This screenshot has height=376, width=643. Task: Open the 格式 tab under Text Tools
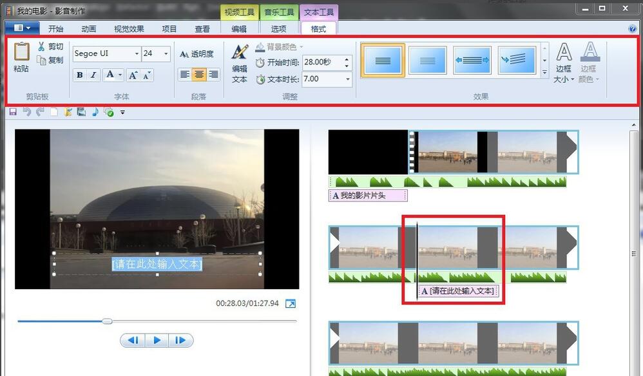[x=319, y=29]
